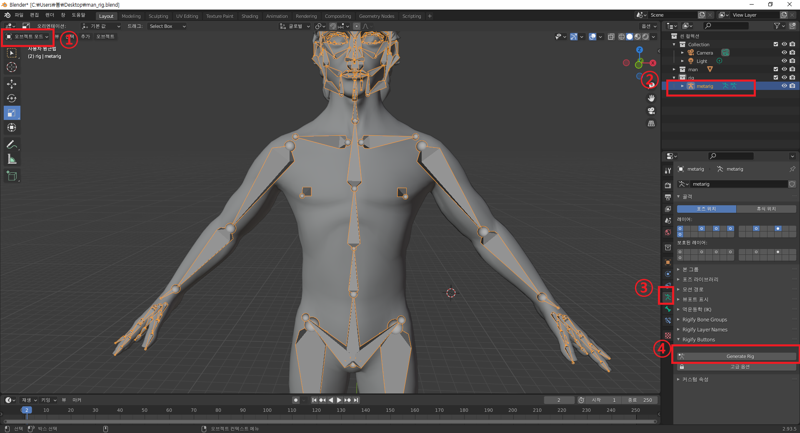Select the Cursor tool in the left toolbar
The image size is (800, 433).
[12, 67]
